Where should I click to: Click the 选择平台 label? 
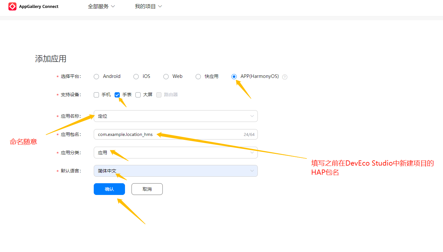coord(71,77)
